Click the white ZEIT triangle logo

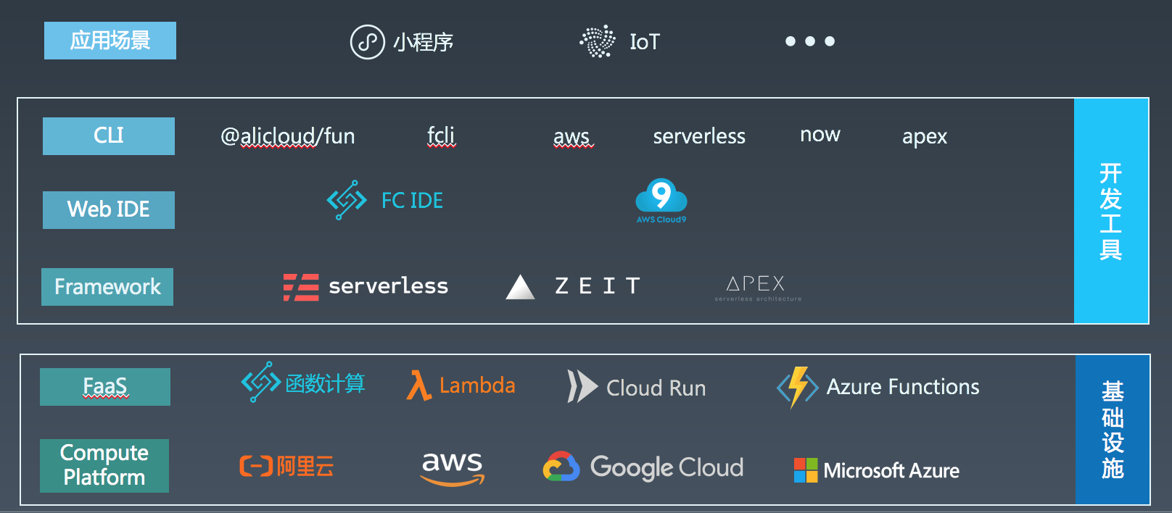(x=520, y=287)
